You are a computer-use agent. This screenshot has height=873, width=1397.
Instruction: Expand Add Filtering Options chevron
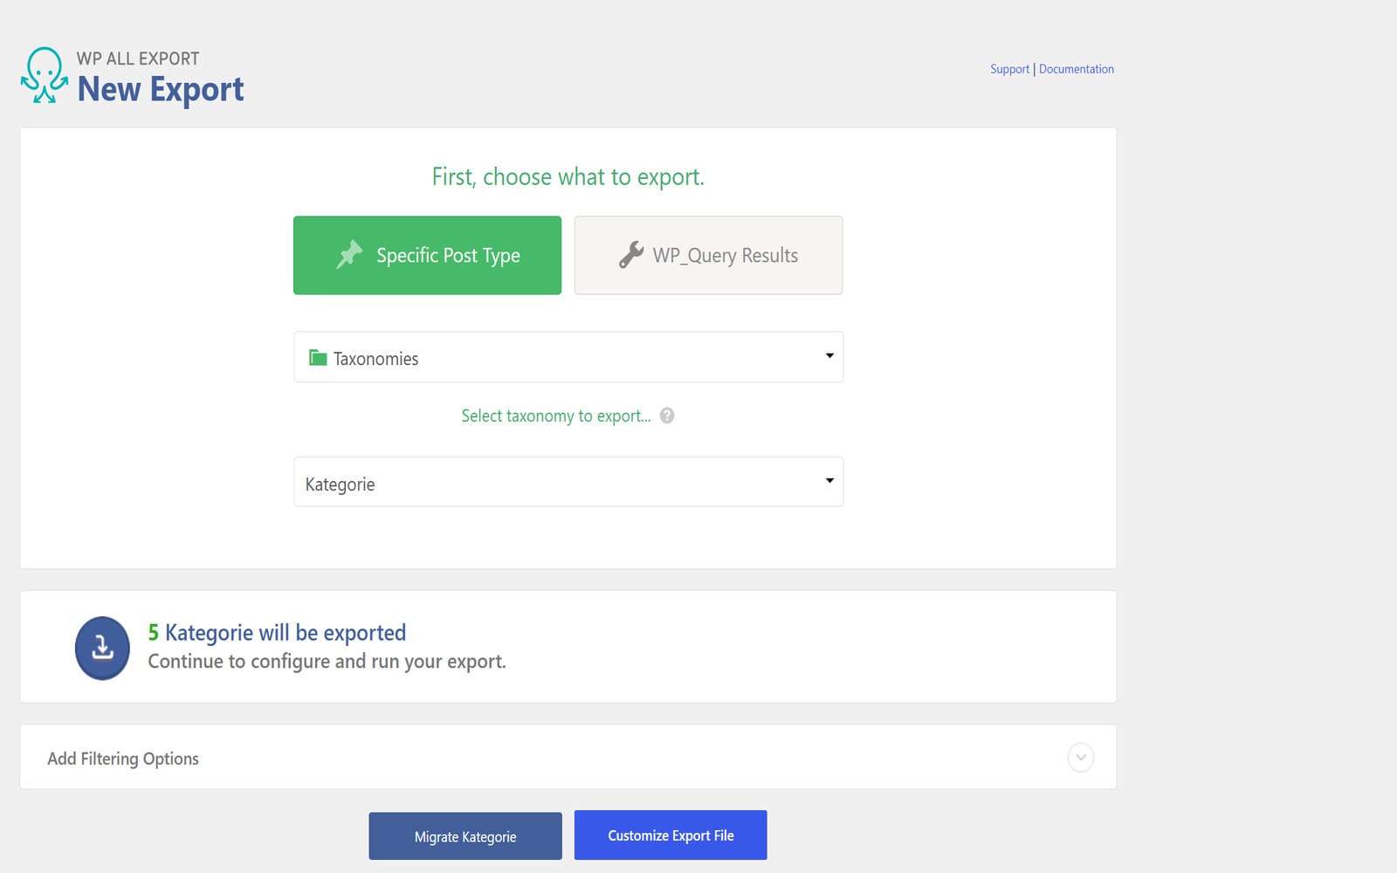tap(1081, 757)
